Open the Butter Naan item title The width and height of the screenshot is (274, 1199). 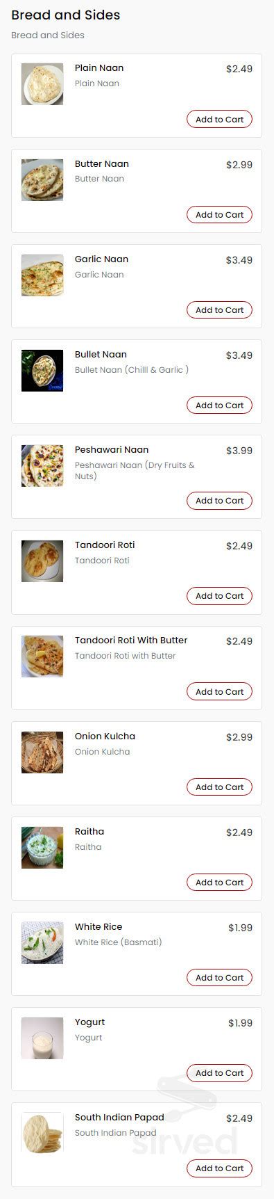click(x=102, y=164)
